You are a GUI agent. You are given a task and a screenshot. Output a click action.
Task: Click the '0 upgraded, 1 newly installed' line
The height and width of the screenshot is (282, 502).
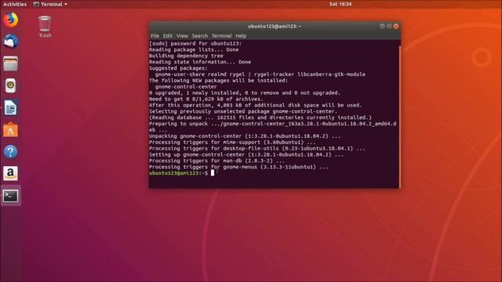click(x=245, y=92)
